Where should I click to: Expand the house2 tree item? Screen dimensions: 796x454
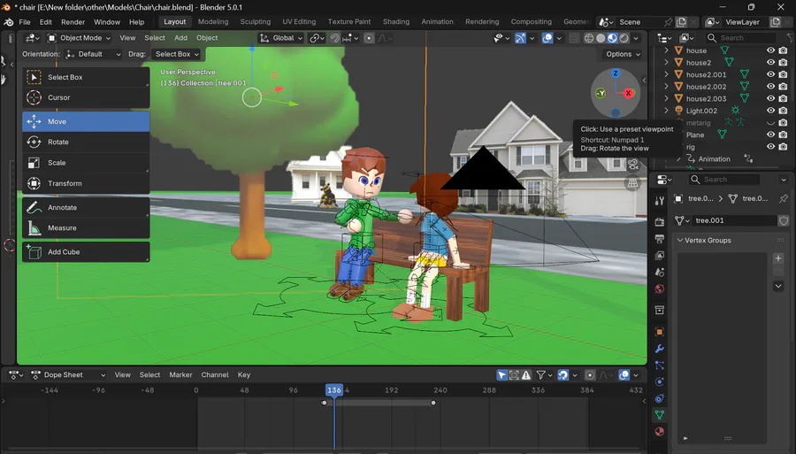point(667,63)
